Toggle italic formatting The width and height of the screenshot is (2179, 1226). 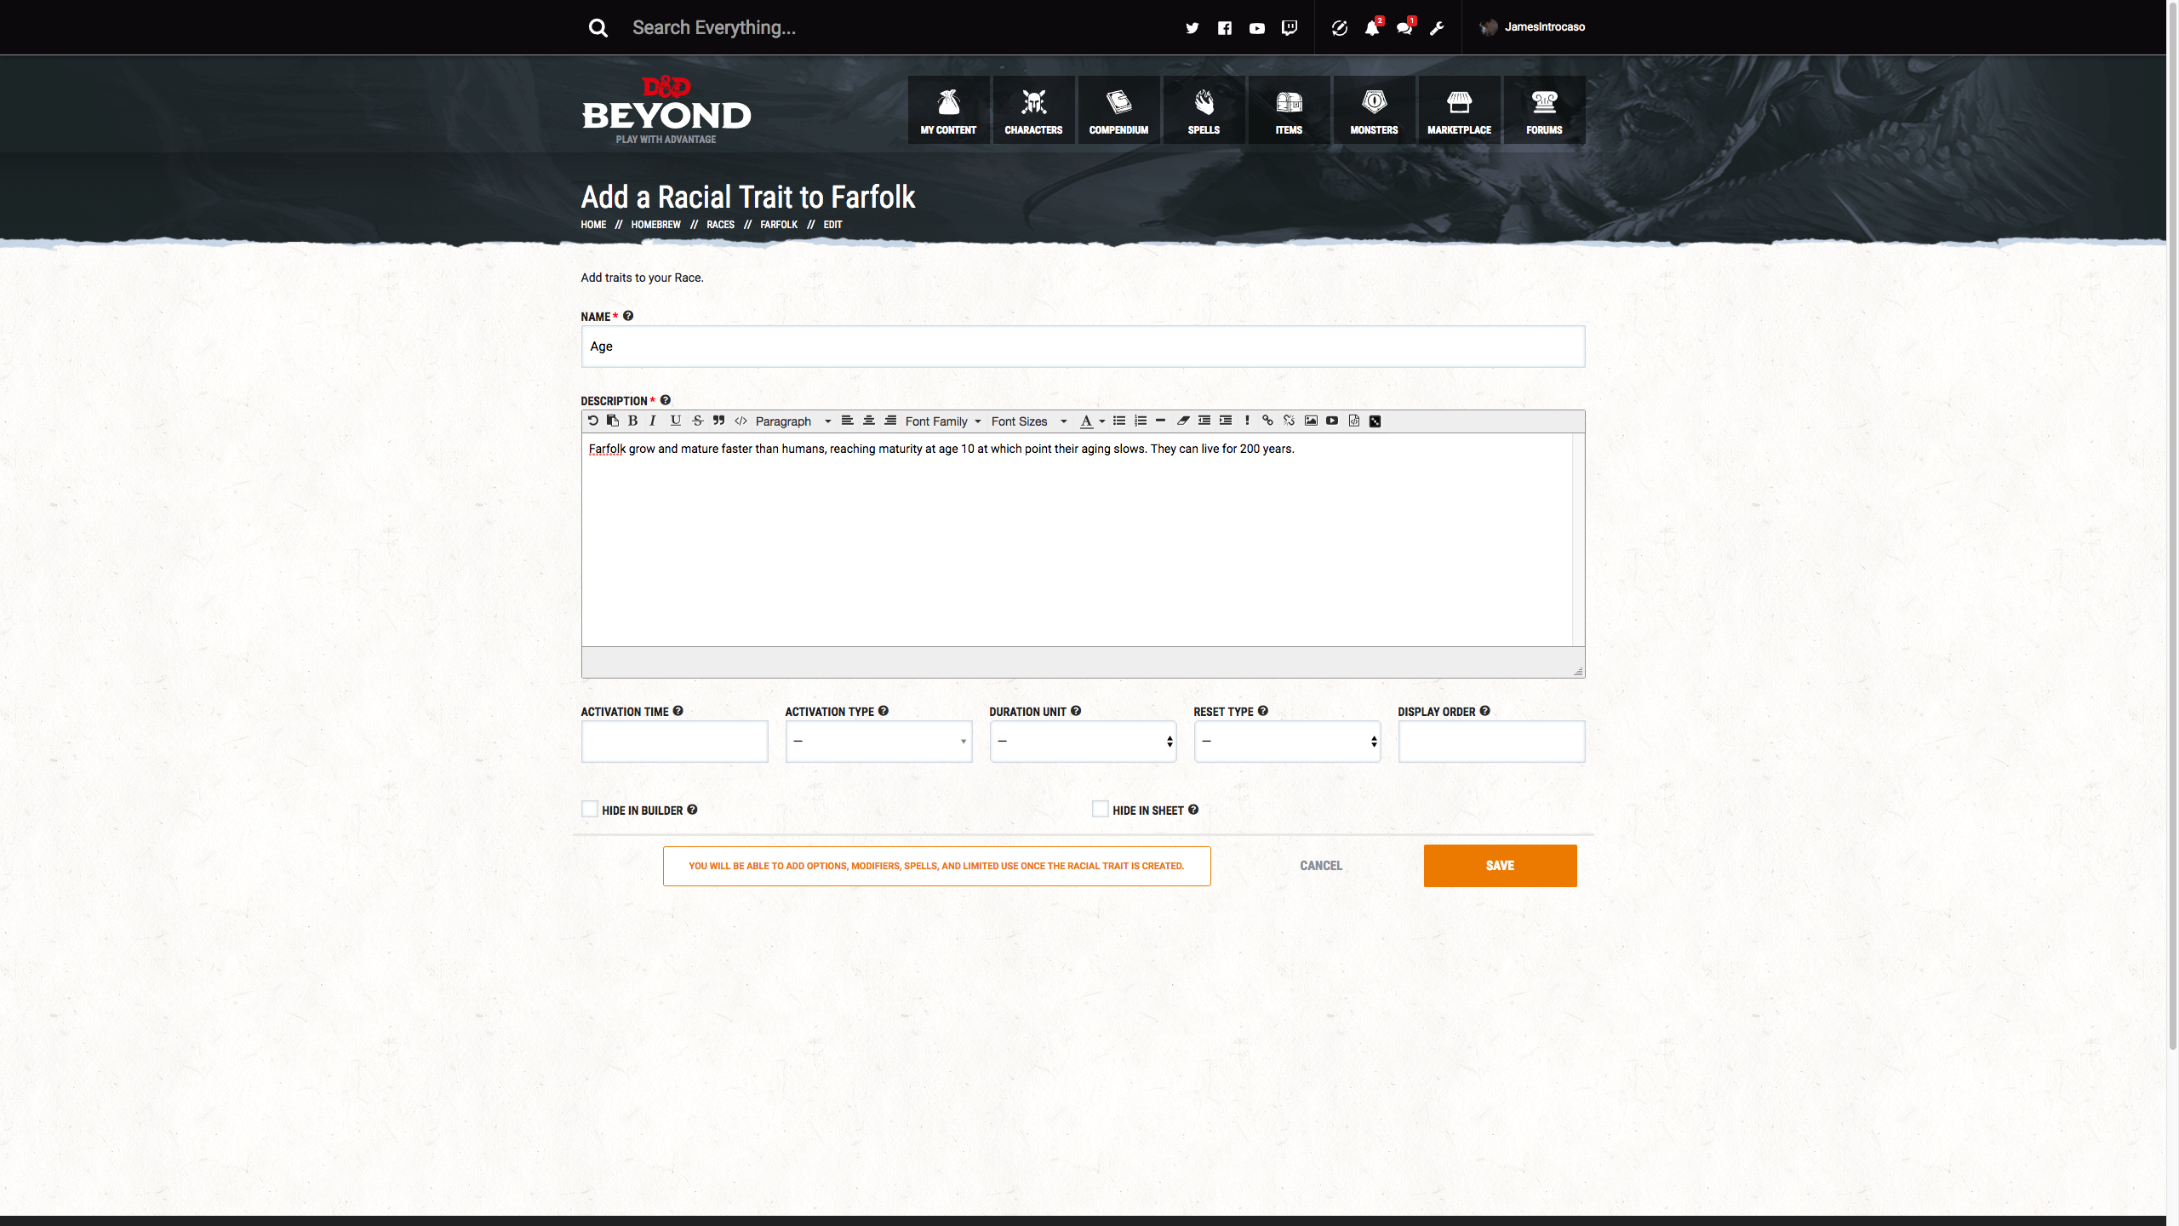(653, 421)
